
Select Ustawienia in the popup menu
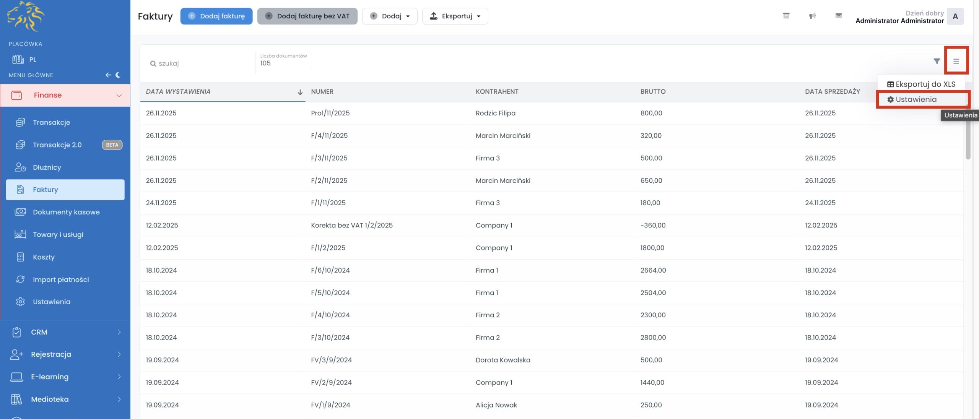pos(916,99)
